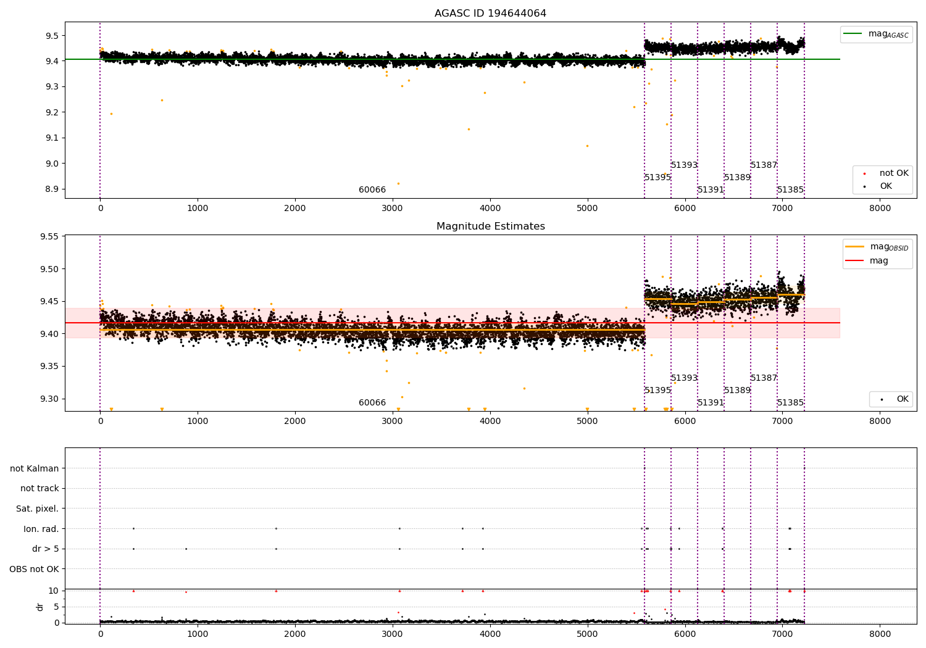Image resolution: width=926 pixels, height=648 pixels.
Task: Click the 9.55 y-axis tick label
Action: 49,237
